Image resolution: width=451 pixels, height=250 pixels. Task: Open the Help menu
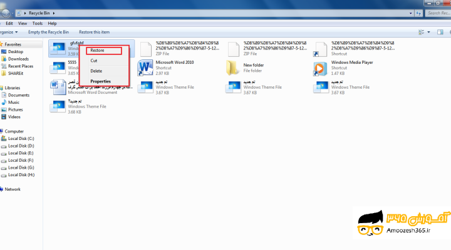coord(52,24)
